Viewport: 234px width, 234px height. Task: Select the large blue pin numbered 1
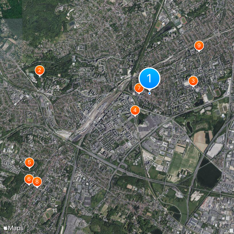pyautogui.click(x=149, y=79)
